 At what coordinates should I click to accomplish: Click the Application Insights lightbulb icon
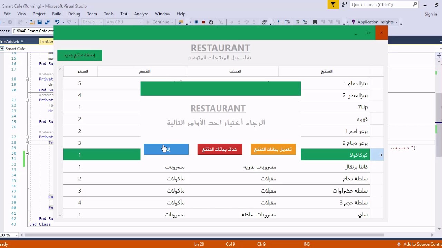click(353, 22)
